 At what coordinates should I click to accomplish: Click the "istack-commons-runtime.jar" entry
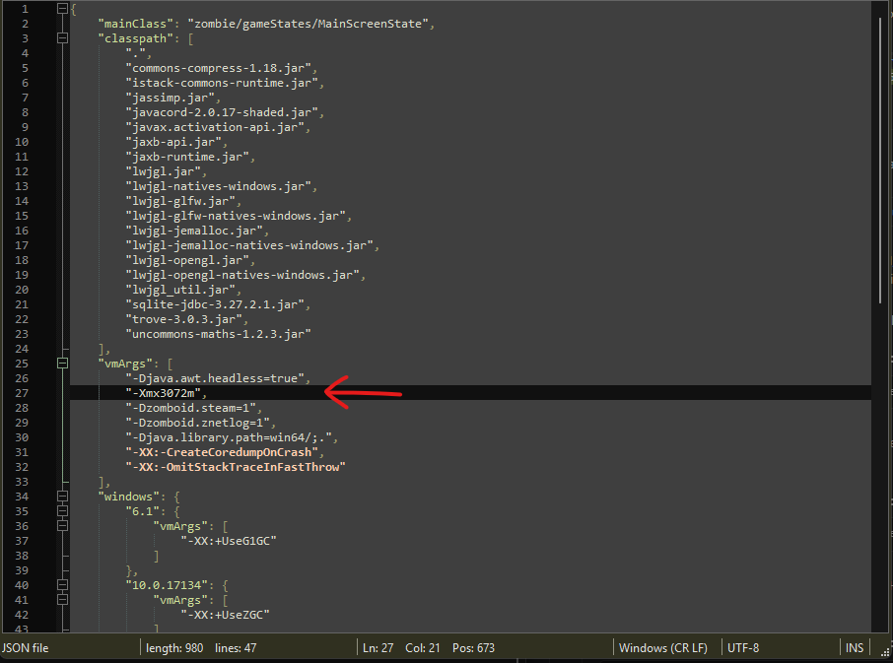[222, 83]
